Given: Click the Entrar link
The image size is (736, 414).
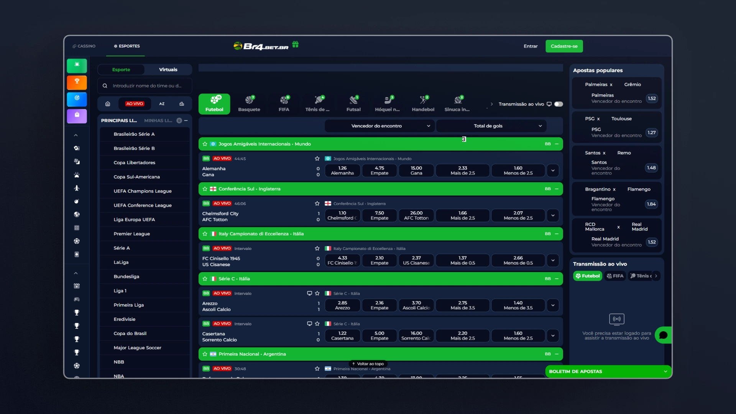Looking at the screenshot, I should click(531, 46).
